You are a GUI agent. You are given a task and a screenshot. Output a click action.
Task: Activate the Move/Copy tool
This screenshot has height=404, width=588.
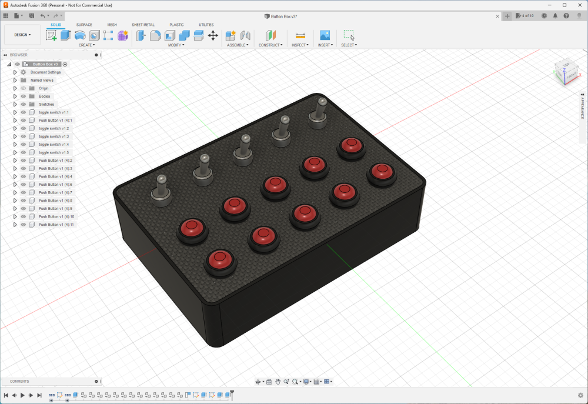(x=213, y=35)
